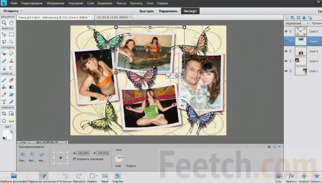Open the Эффекты fx panel button
The image size is (322, 183).
(x=291, y=177)
